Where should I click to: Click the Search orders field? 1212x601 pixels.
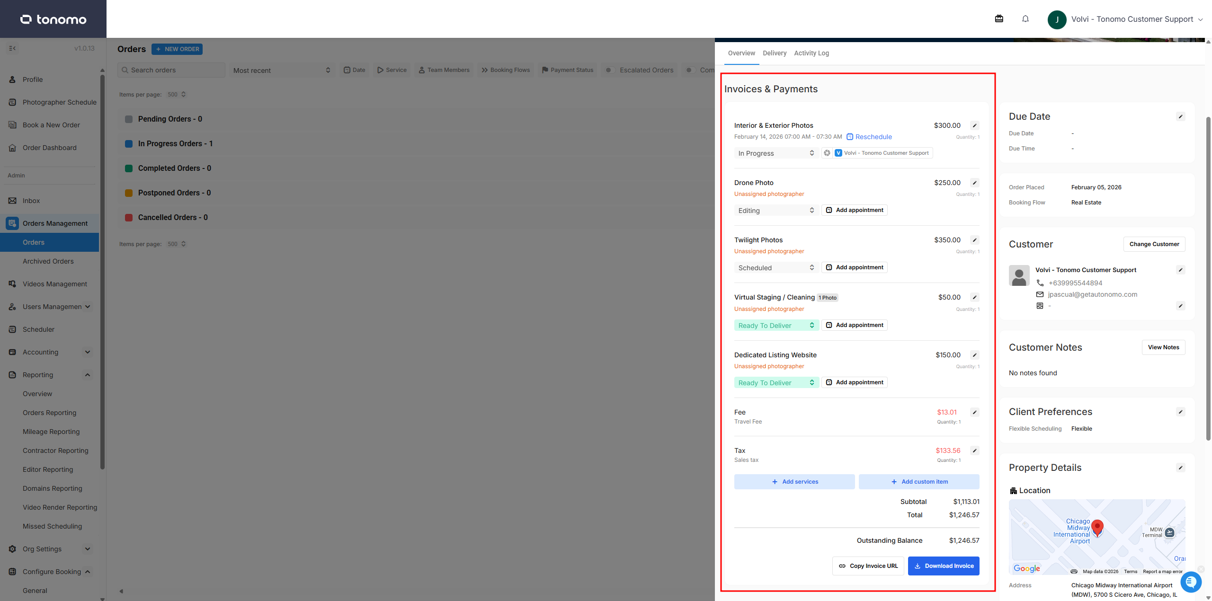[x=171, y=70]
